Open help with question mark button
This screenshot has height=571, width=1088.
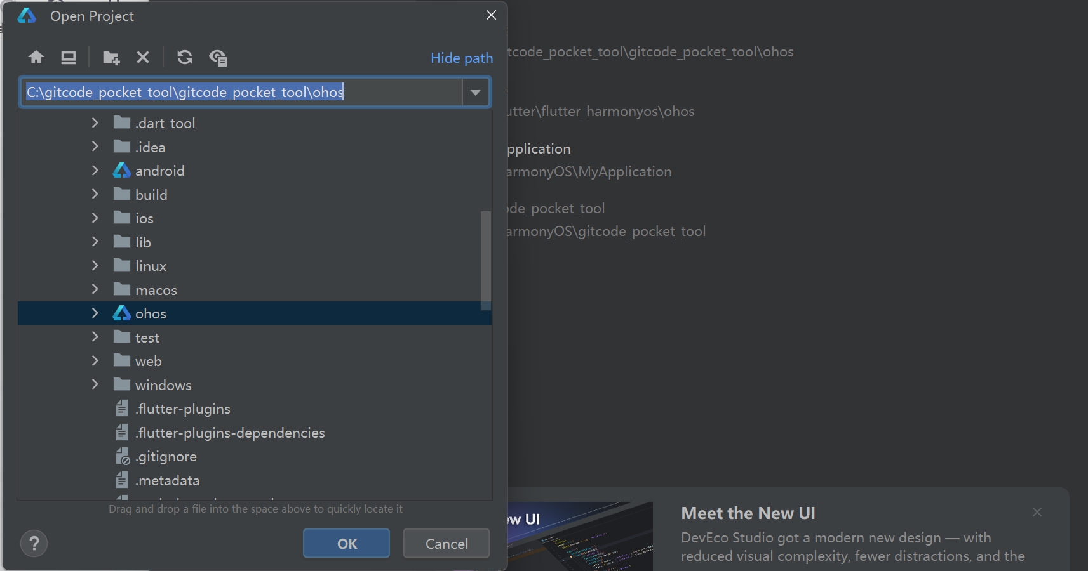(x=34, y=544)
